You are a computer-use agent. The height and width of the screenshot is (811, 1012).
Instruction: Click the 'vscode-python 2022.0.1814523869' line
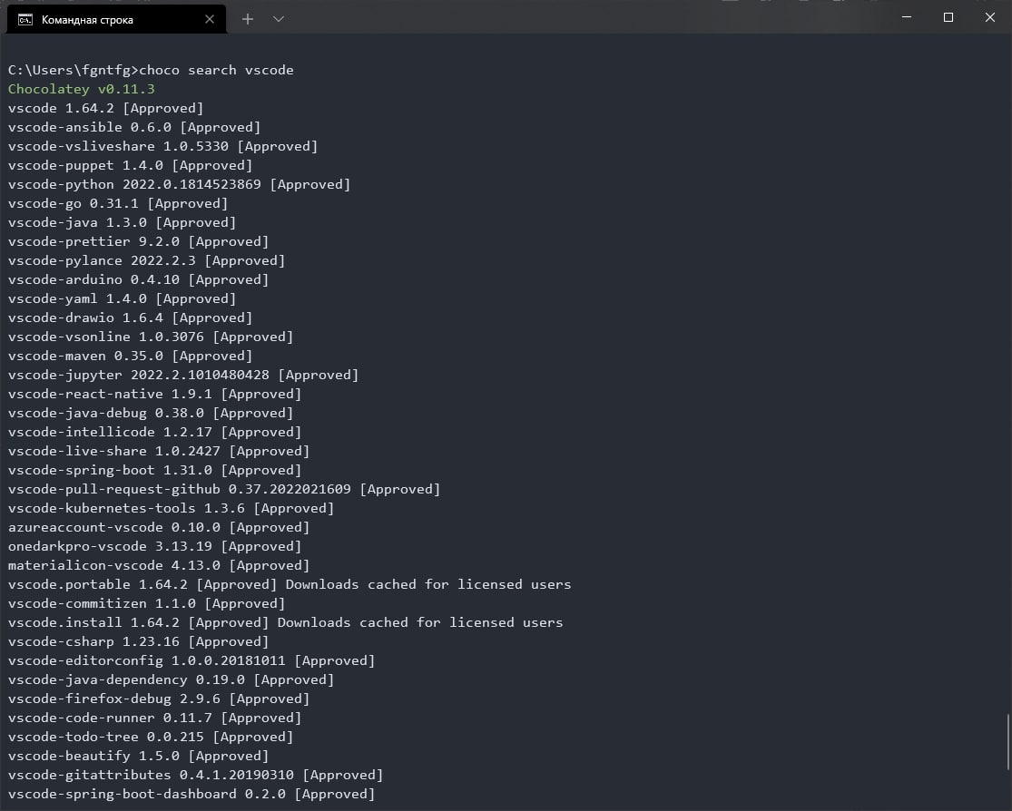180,184
